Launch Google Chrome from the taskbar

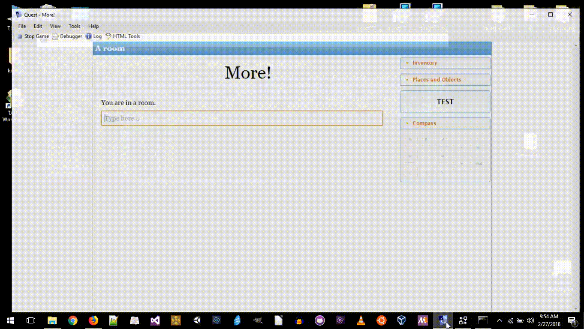tap(72, 320)
